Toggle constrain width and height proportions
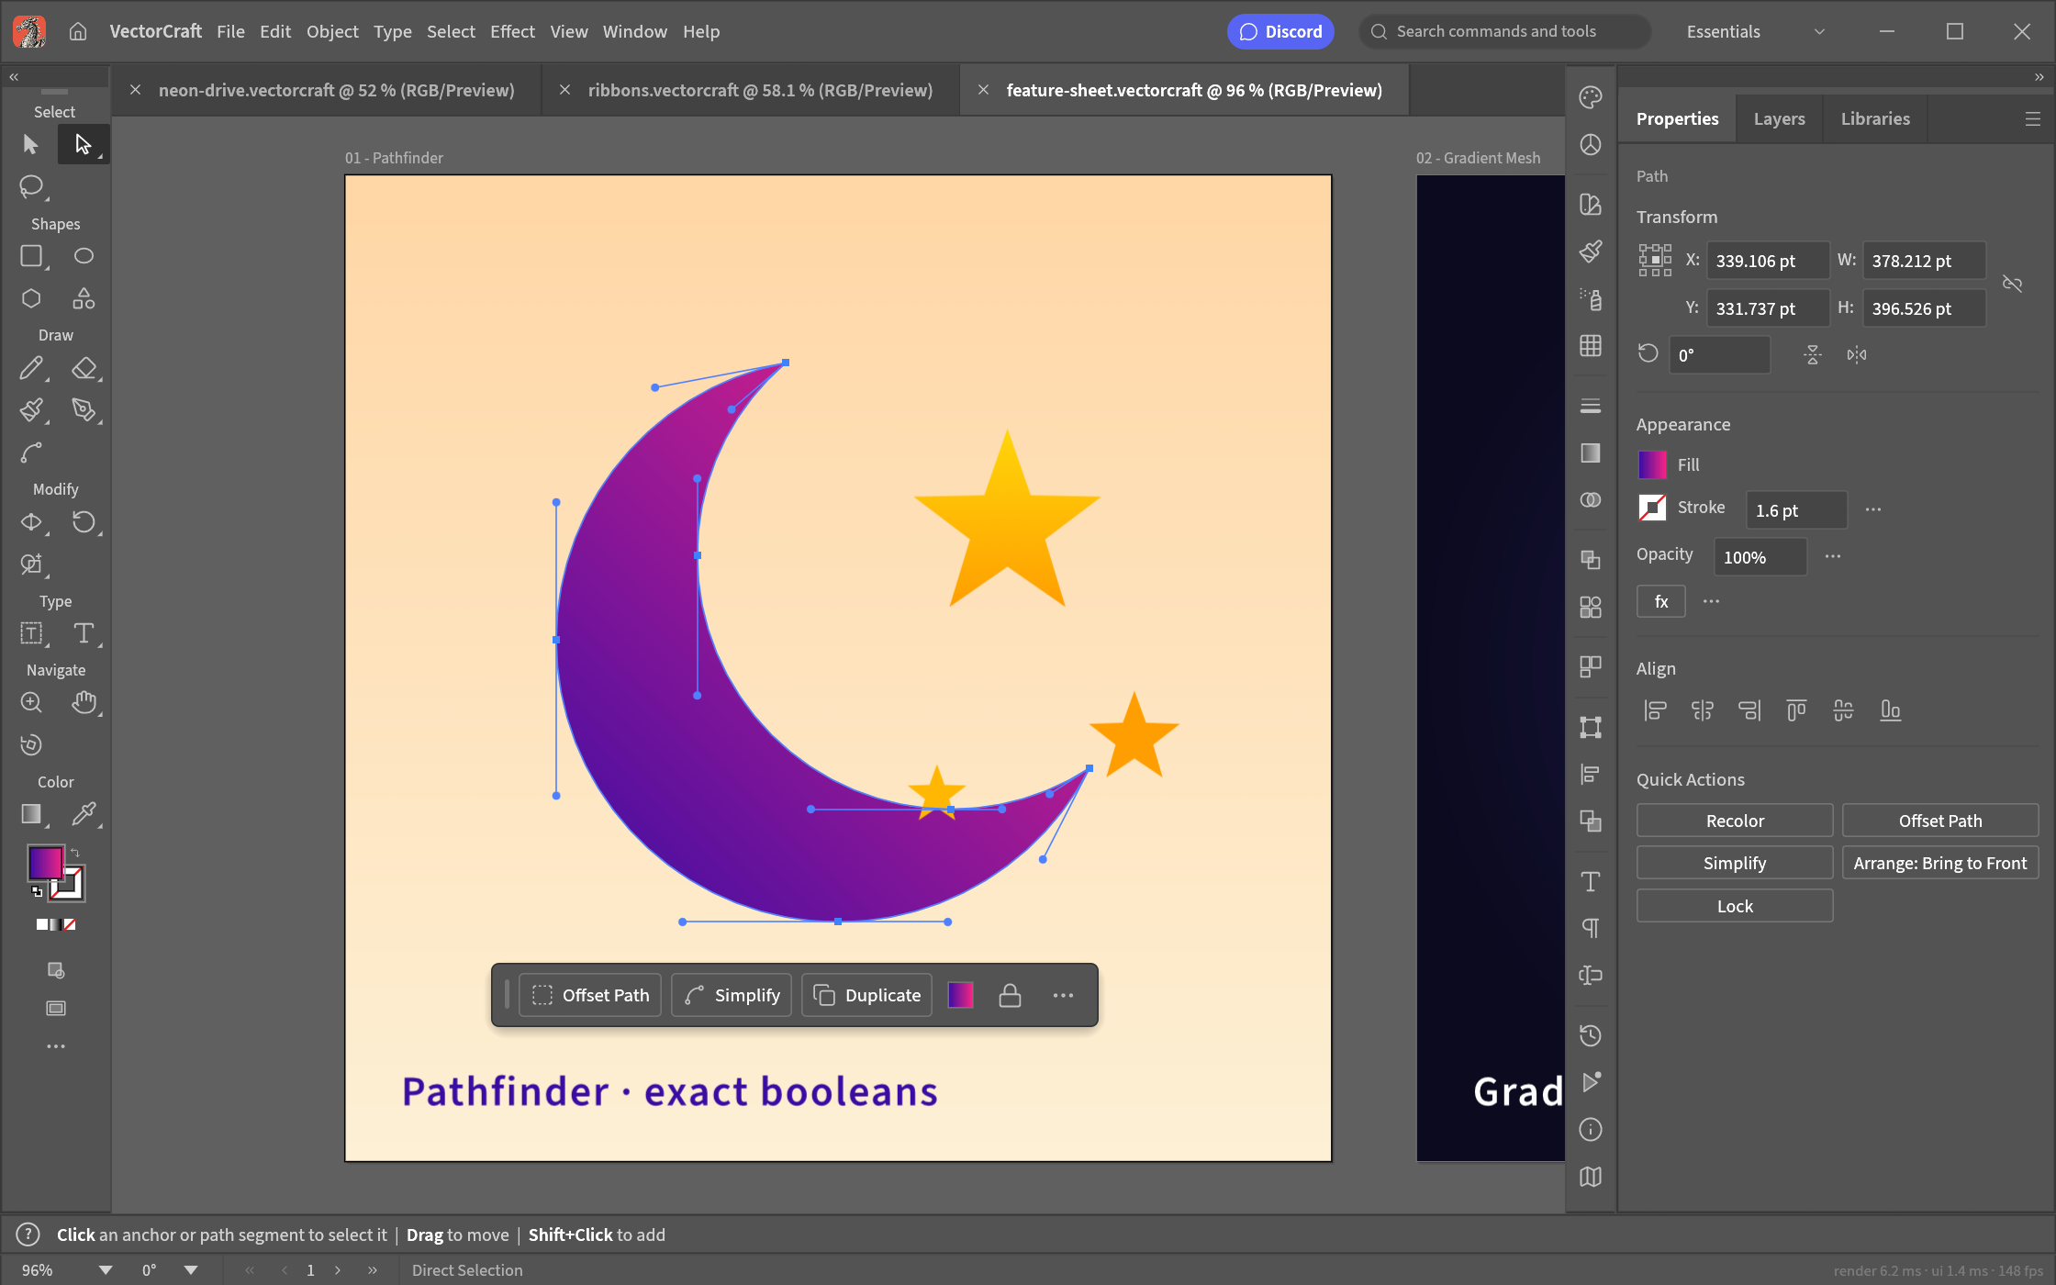 tap(2013, 284)
